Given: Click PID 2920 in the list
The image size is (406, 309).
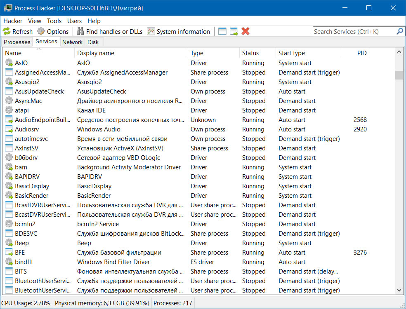Looking at the screenshot, I should coord(360,129).
